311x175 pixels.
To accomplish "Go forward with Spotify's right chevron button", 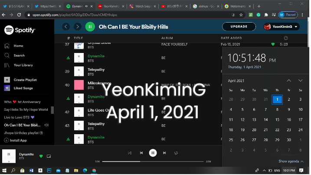I will click(78, 26).
